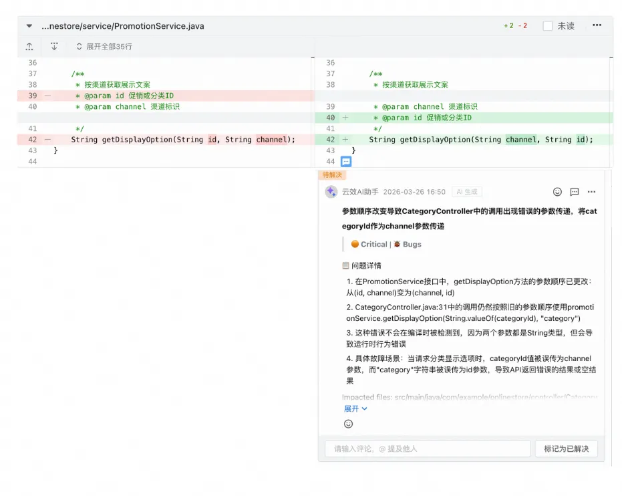Click the 待解决 status tag
This screenshot has height=496, width=622.
[x=332, y=175]
